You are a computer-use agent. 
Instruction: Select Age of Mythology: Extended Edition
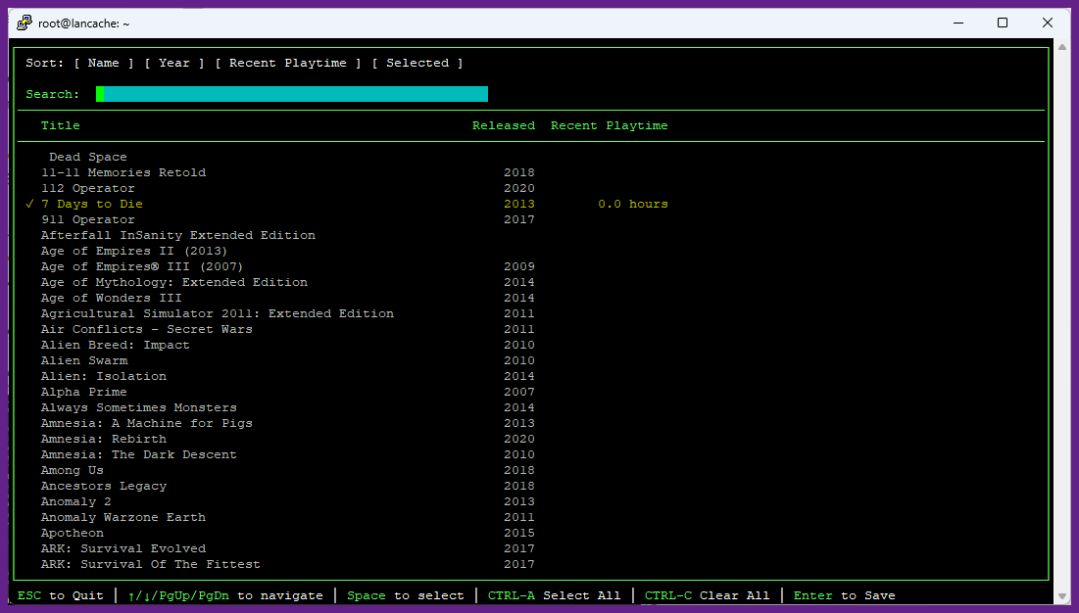[x=174, y=282]
